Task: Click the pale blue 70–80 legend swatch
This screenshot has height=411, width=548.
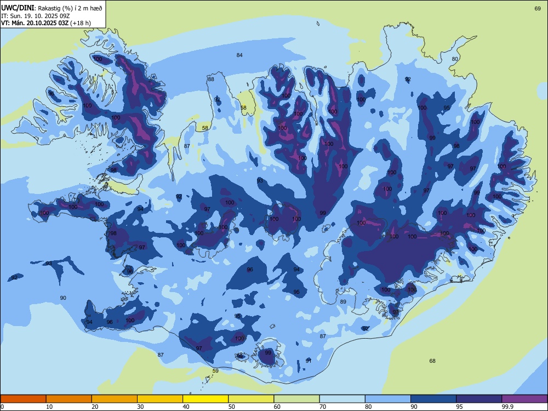Action: point(342,399)
